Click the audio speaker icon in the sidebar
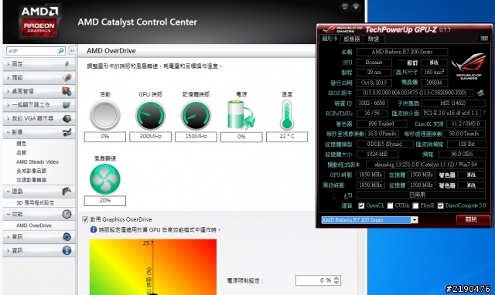The height and width of the screenshot is (295, 495). point(67,236)
